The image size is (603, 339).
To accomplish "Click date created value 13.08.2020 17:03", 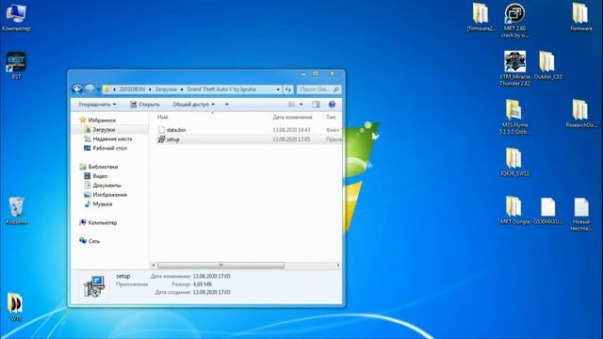I will 211,292.
